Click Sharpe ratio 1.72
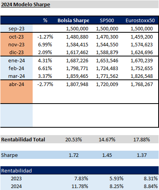 tap(73, 155)
